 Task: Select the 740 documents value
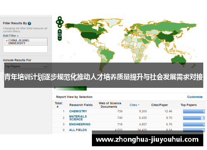tap(120, 118)
